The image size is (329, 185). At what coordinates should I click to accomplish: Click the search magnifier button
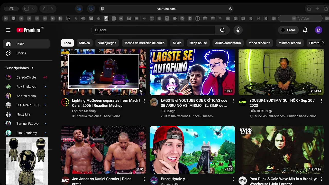(222, 30)
